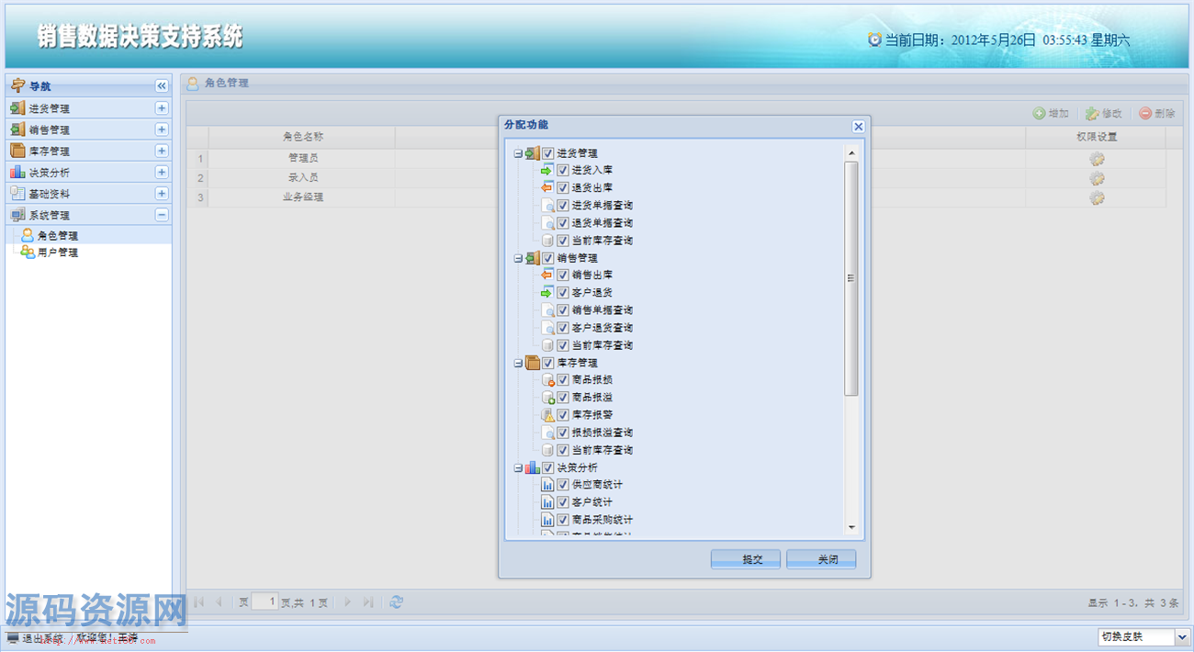This screenshot has width=1194, height=652.
Task: Uncheck the 报损报溢查询 checkbox
Action: click(563, 433)
